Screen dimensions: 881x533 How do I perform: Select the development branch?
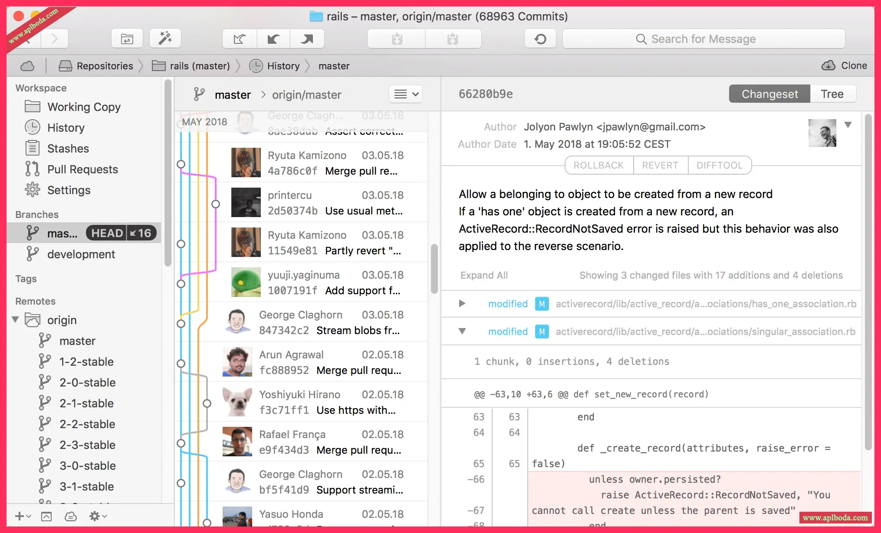coord(81,254)
